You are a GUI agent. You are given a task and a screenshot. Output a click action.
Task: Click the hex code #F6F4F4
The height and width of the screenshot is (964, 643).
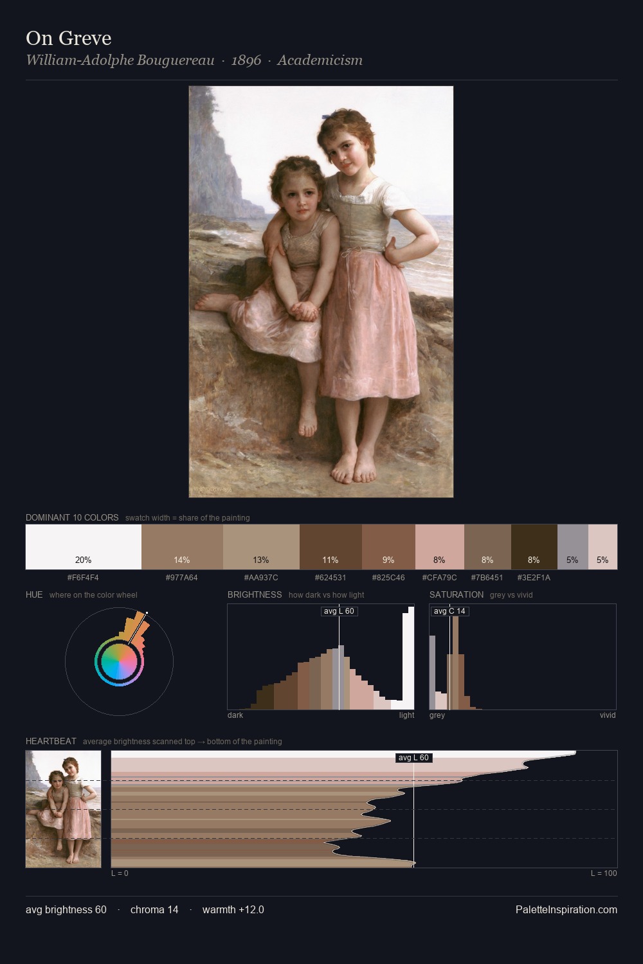coord(83,578)
